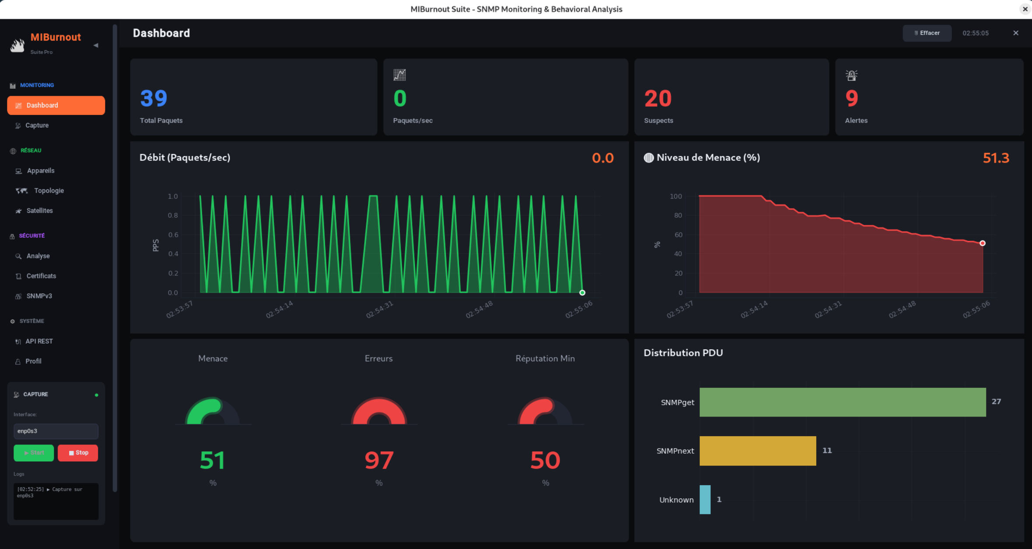Stop the capture with the Stop button
Viewport: 1032px width, 549px height.
(x=78, y=453)
